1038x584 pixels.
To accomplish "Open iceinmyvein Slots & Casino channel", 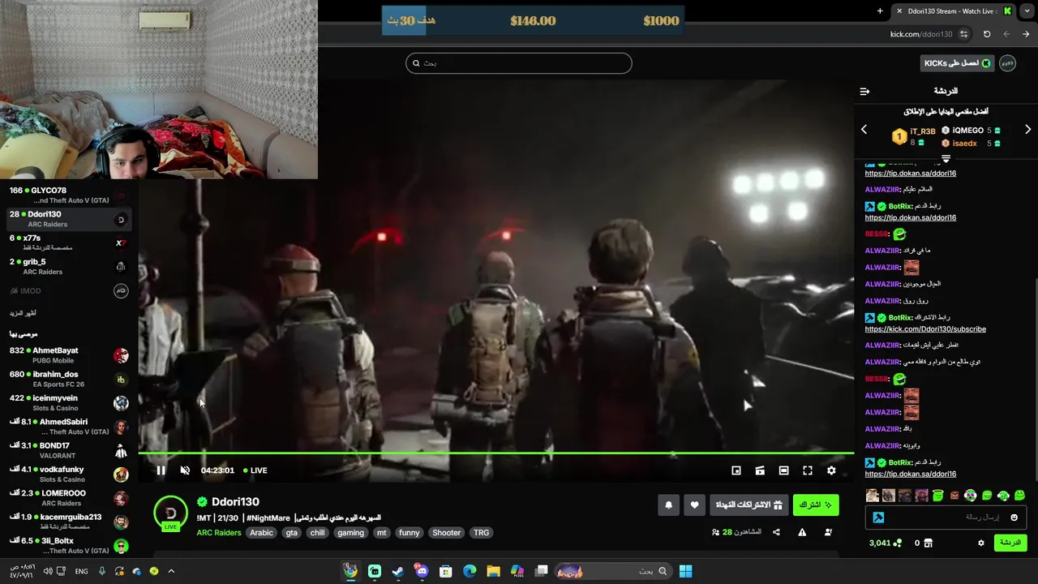I will click(x=69, y=403).
